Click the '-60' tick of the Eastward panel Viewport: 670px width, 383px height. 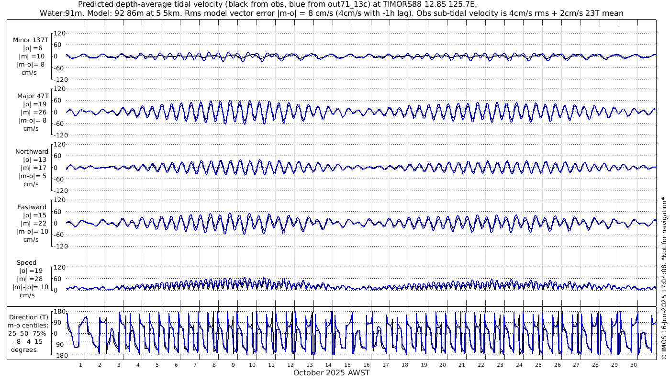tap(59, 235)
